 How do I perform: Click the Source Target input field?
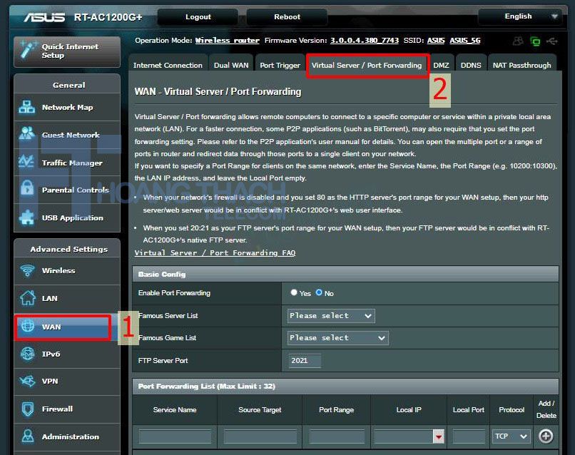pos(260,436)
